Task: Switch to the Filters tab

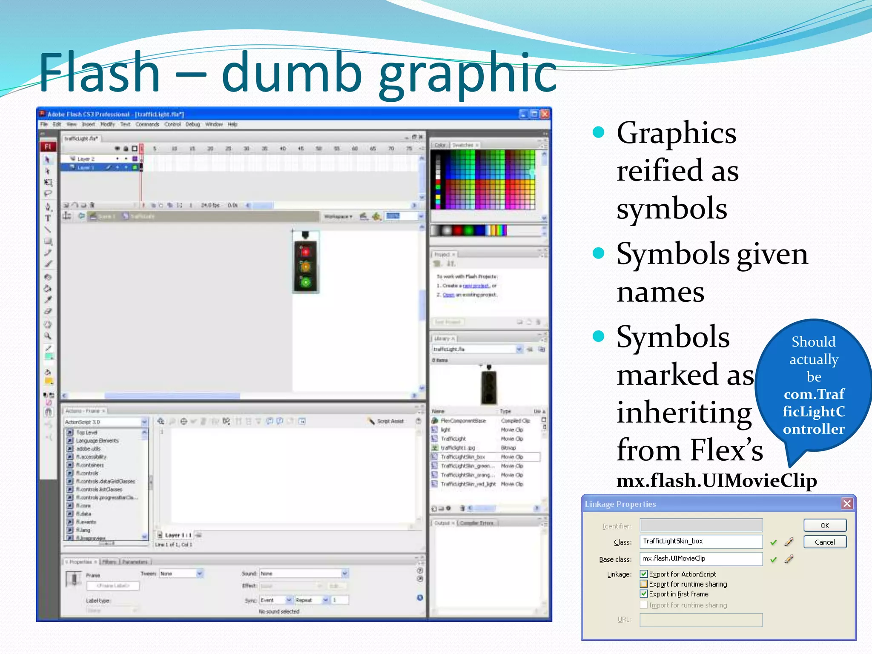Action: click(109, 562)
